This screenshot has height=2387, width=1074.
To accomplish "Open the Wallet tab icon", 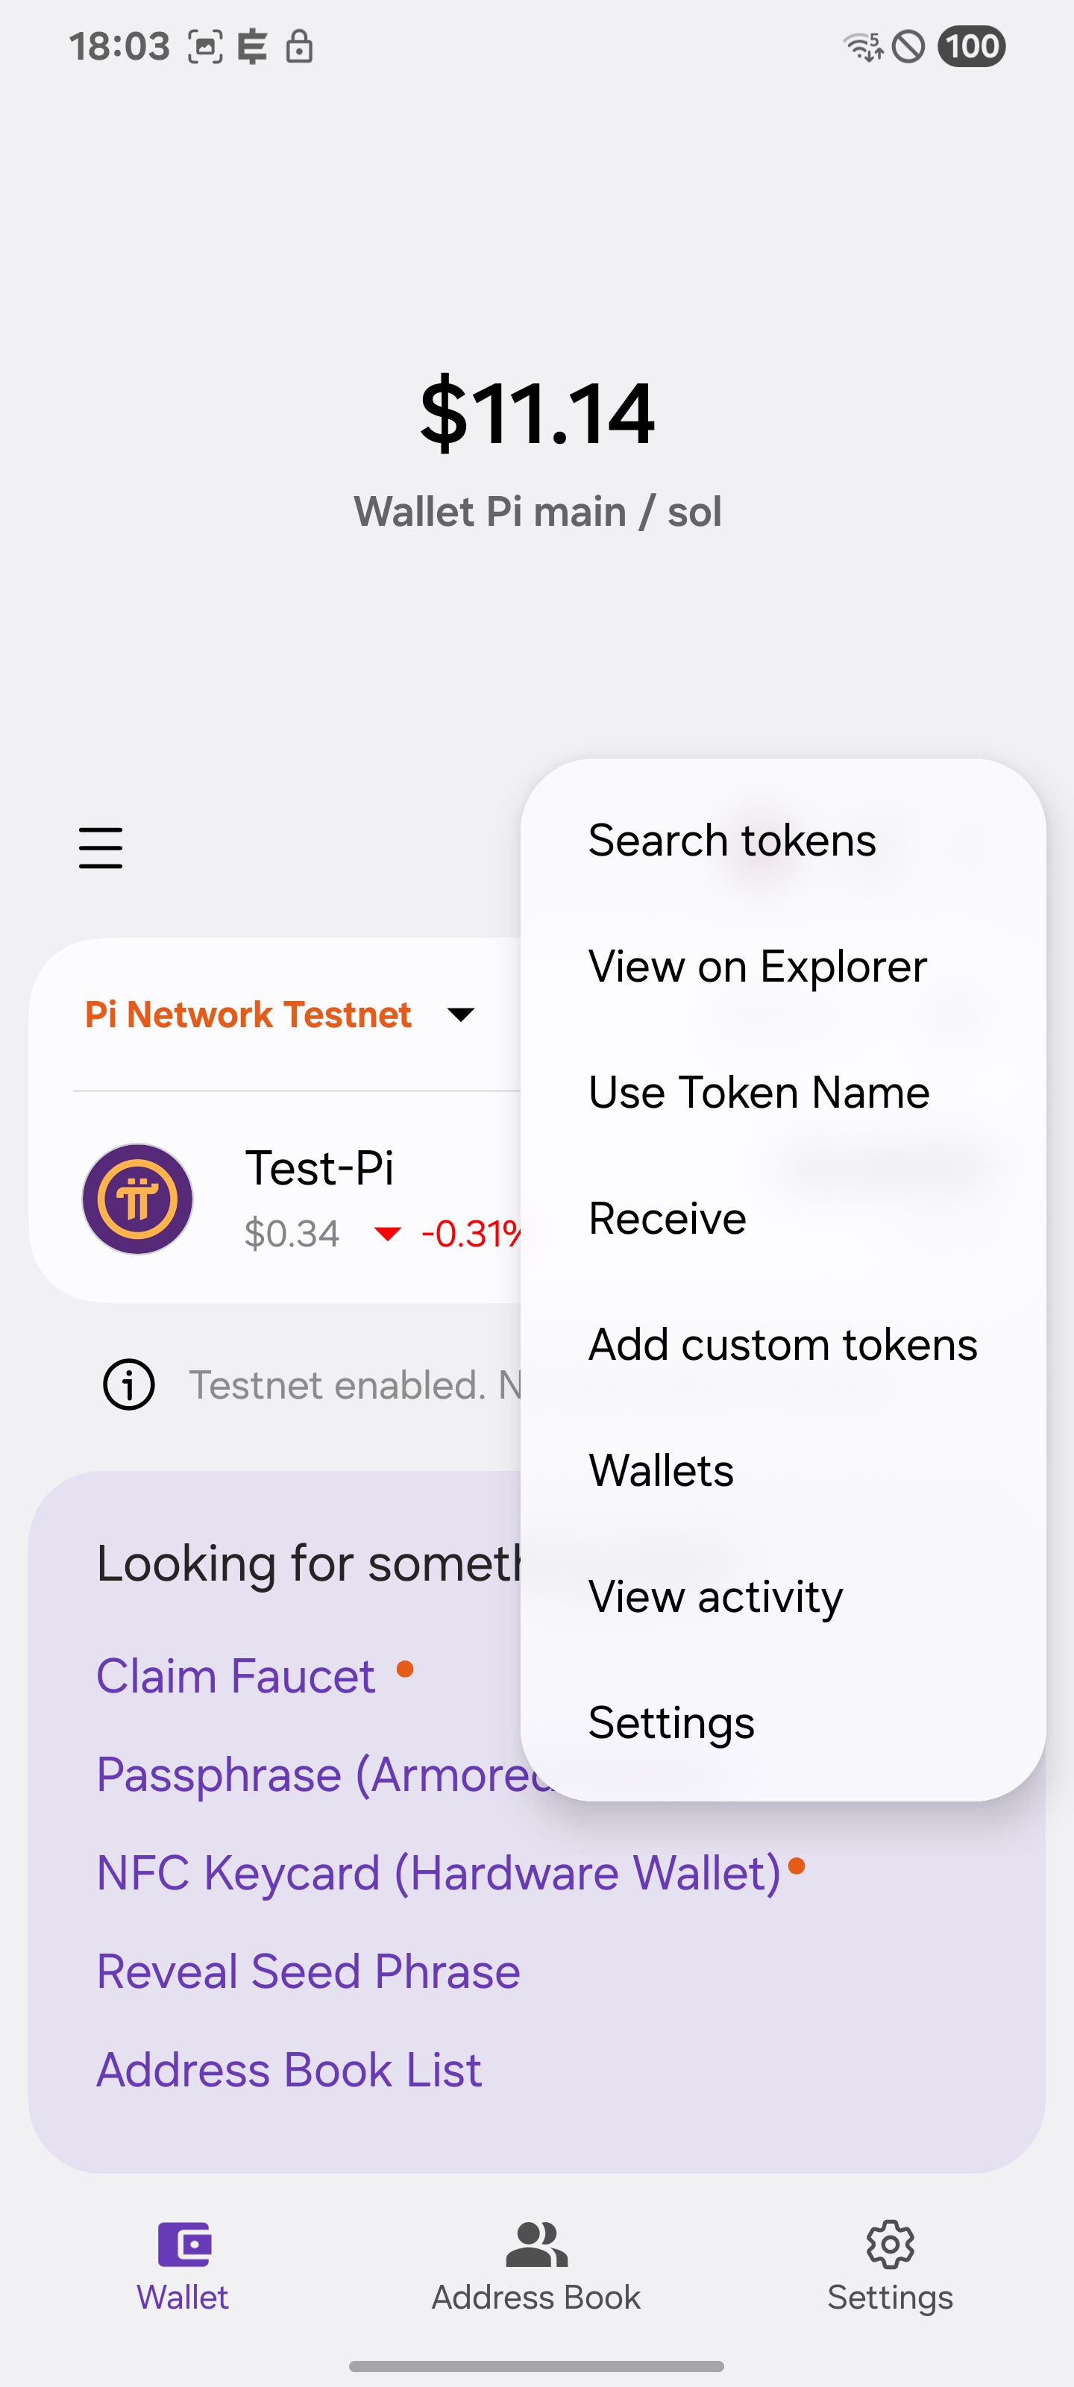I will 183,2243.
